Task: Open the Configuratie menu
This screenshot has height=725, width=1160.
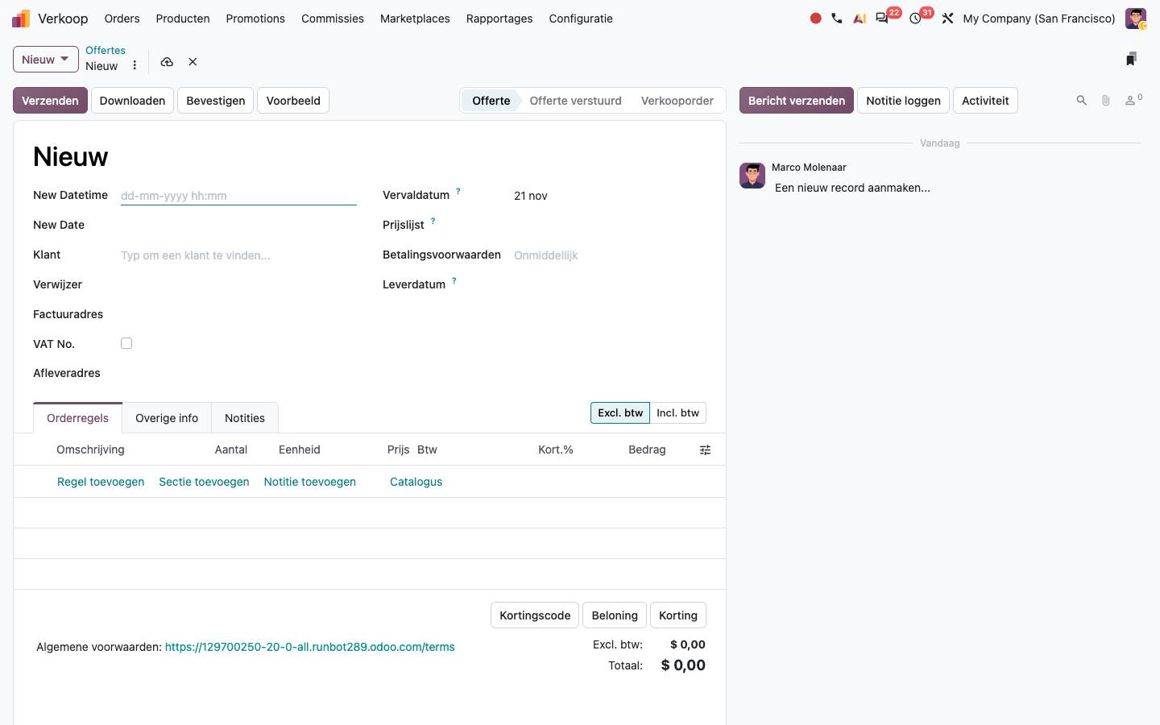Action: [x=581, y=19]
